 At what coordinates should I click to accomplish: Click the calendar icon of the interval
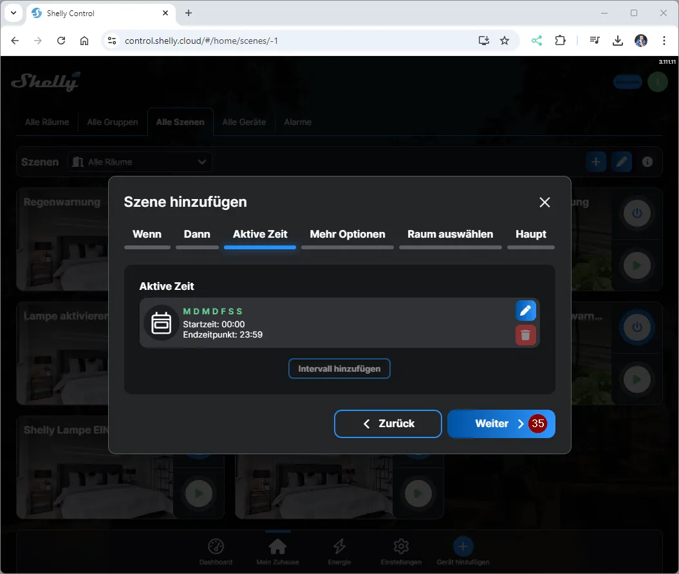161,323
